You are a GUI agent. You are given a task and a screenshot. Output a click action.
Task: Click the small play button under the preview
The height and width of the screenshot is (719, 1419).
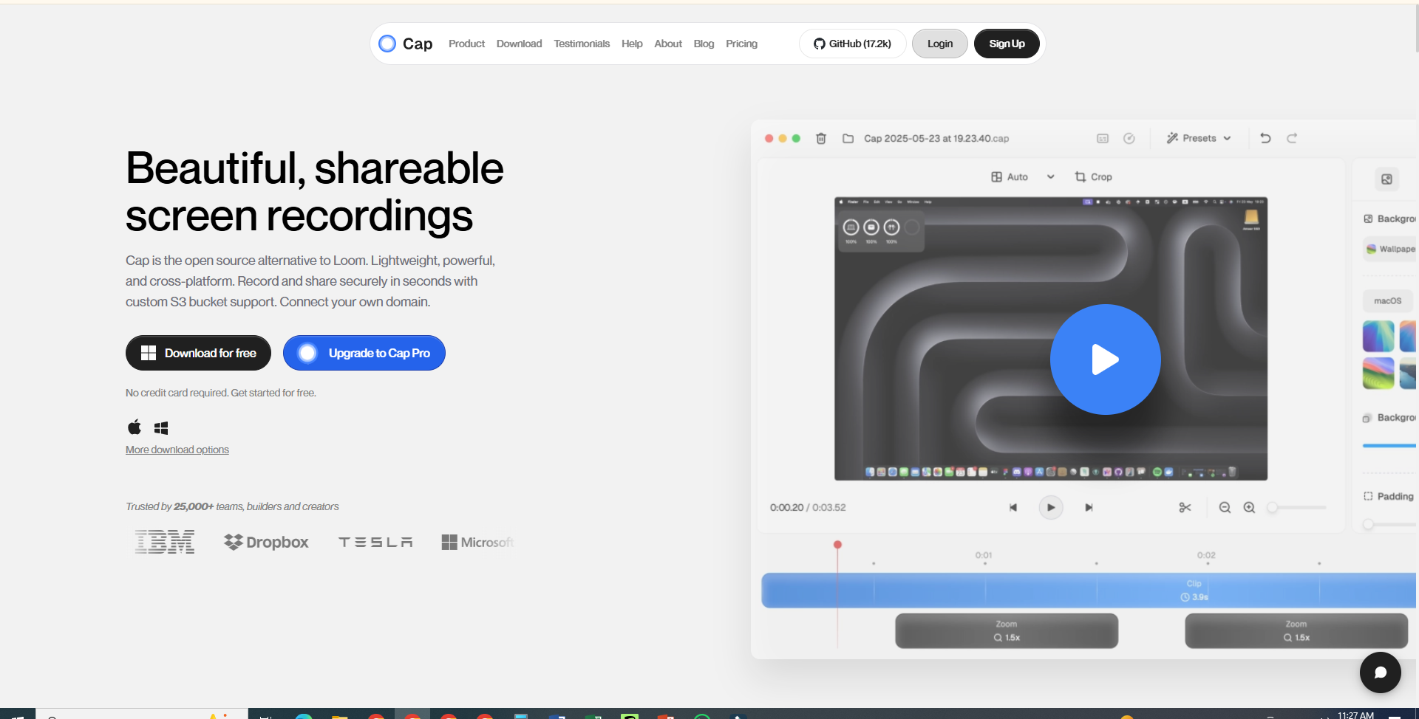pos(1050,507)
